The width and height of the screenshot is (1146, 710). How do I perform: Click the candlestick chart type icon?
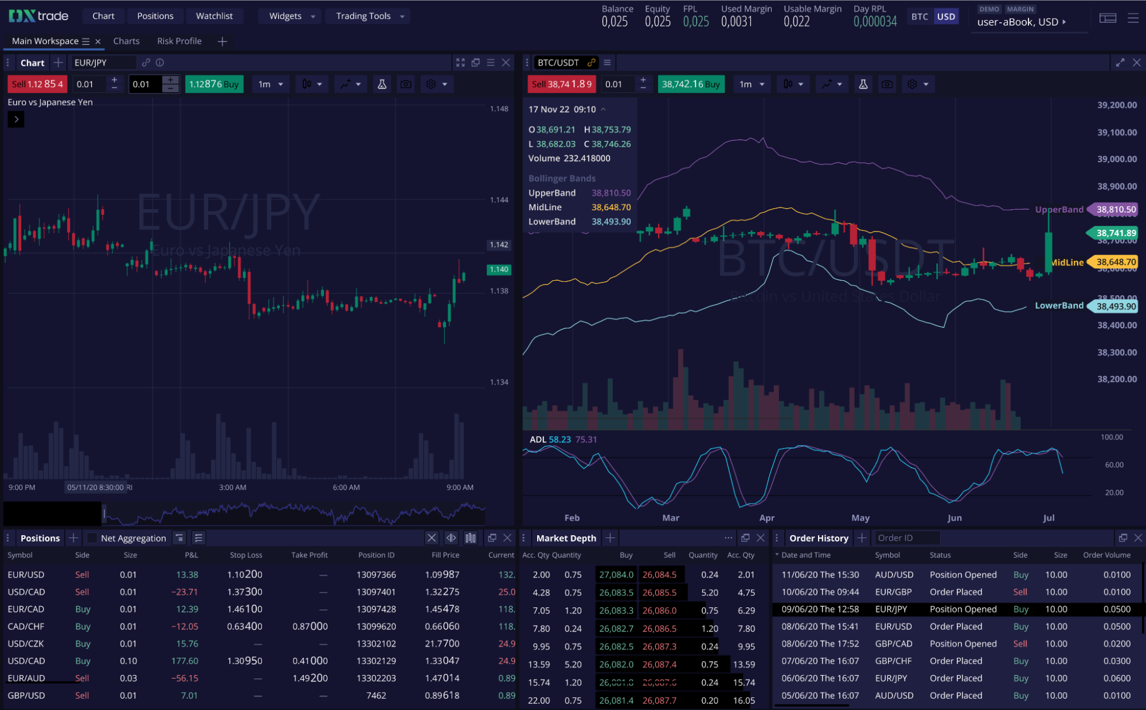point(308,84)
